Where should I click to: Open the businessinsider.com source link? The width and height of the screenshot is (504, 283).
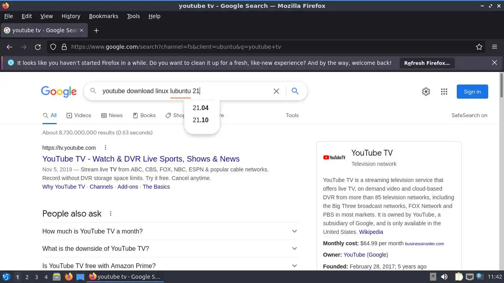point(424,244)
